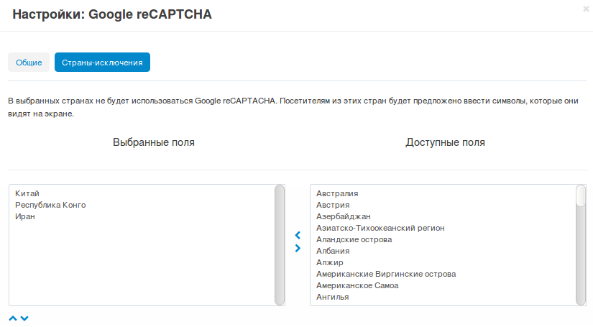This screenshot has height=327, width=593.
Task: Select Австрия in available fields
Action: 333,205
